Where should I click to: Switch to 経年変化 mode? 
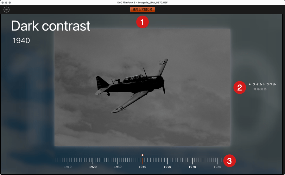(260, 89)
